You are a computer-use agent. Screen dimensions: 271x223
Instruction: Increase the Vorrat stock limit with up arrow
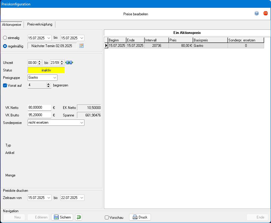click(49, 84)
